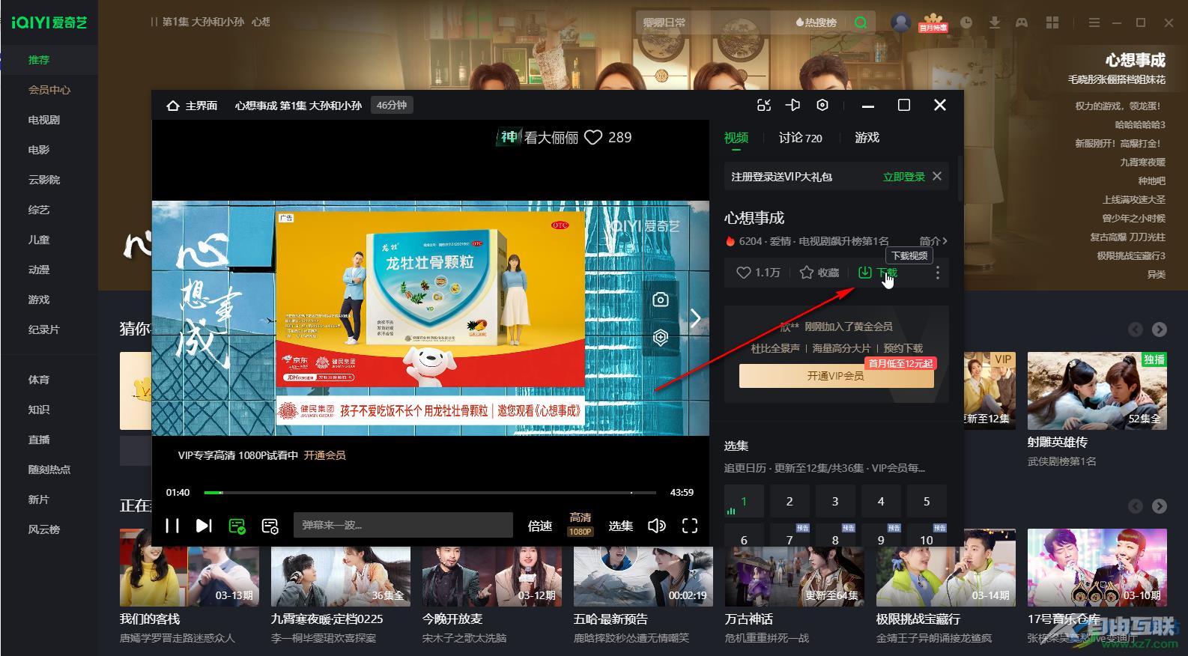Open 热搜榜 hot search list
The image size is (1188, 656).
tap(816, 22)
